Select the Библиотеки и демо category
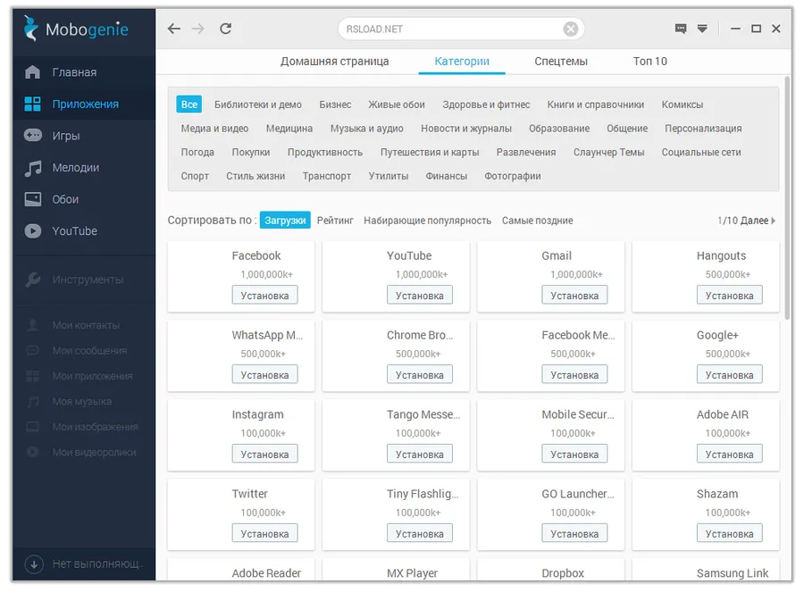 click(x=258, y=104)
